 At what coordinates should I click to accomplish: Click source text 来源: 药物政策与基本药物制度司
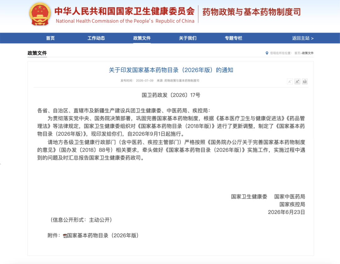point(178,81)
